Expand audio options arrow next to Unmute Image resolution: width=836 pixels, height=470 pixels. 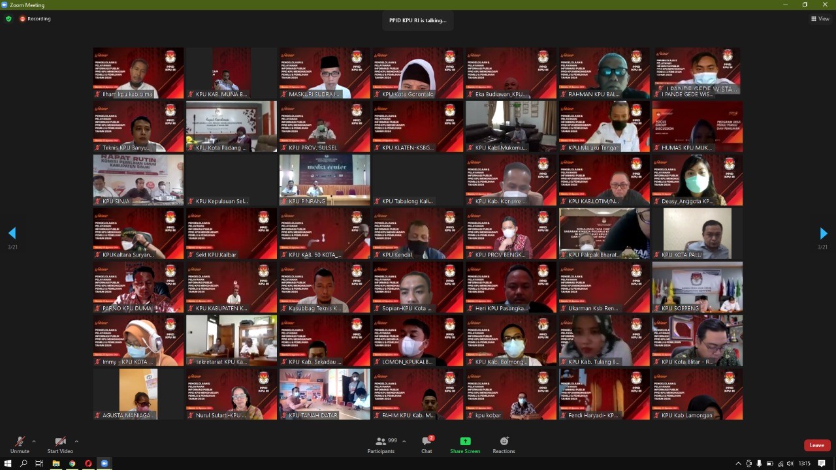(x=34, y=441)
